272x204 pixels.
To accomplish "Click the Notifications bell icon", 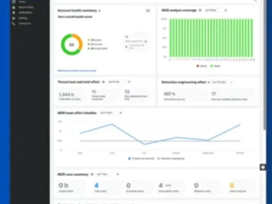I will (x=14, y=13).
